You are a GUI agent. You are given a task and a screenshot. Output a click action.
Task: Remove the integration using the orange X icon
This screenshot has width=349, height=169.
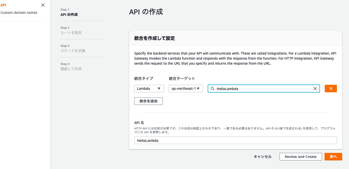[x=331, y=89]
